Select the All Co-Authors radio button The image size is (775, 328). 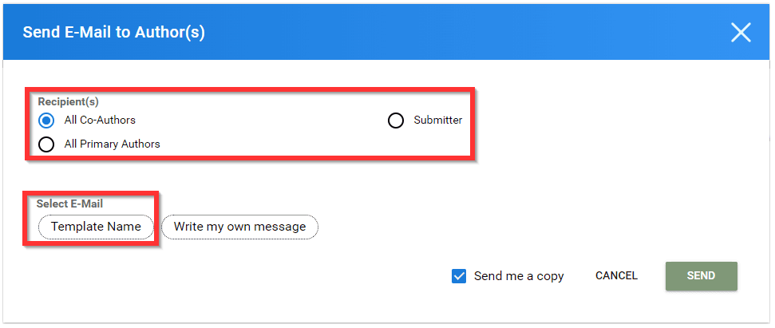click(46, 120)
